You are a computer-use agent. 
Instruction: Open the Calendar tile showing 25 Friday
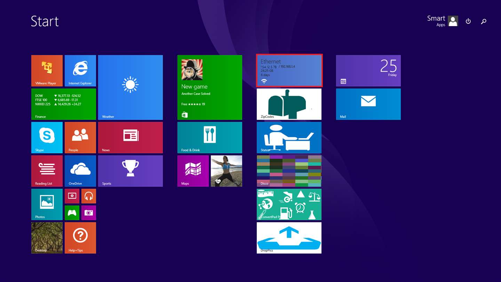point(368,71)
